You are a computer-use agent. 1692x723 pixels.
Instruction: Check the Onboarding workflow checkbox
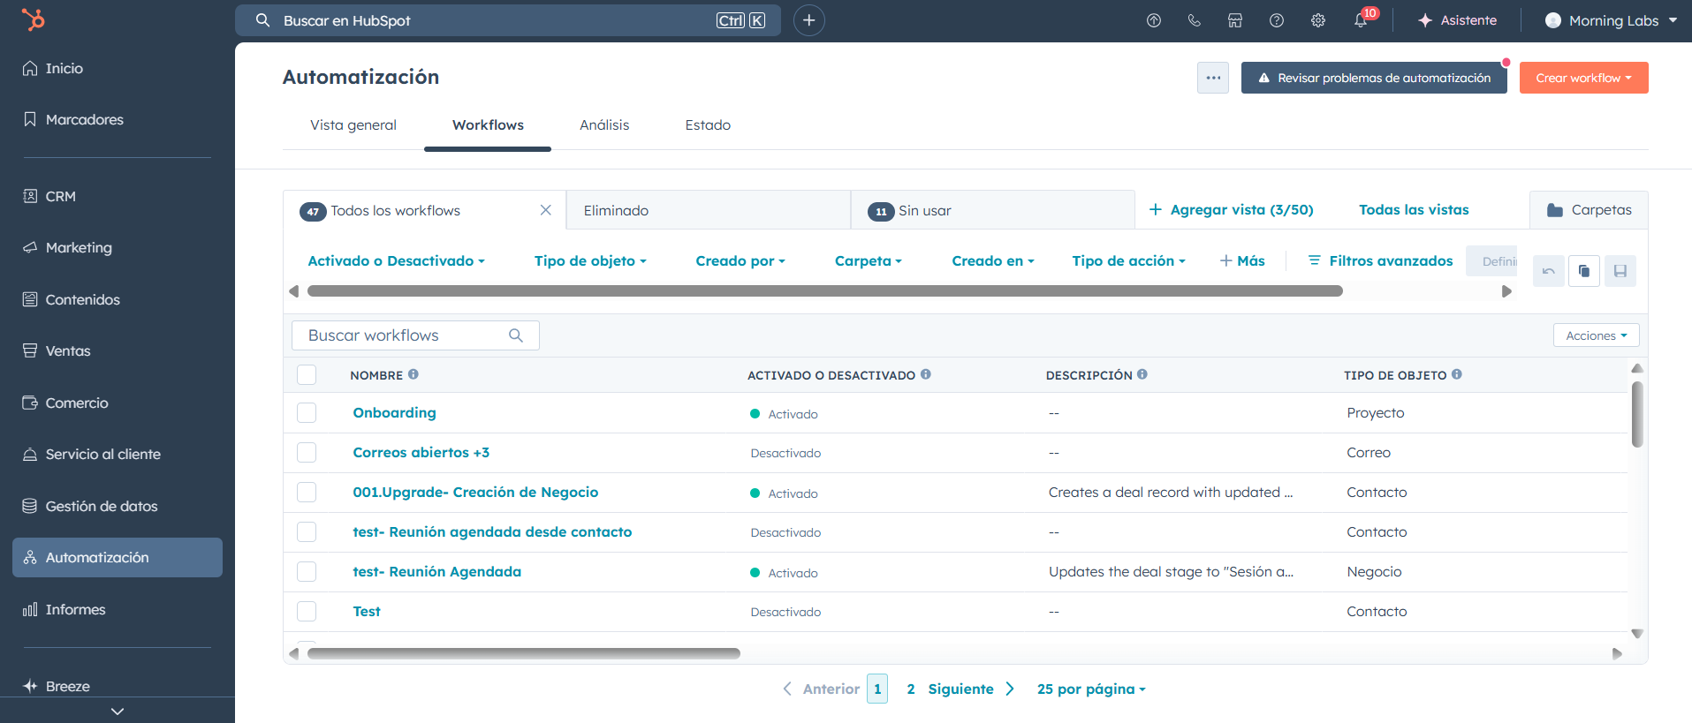click(307, 413)
